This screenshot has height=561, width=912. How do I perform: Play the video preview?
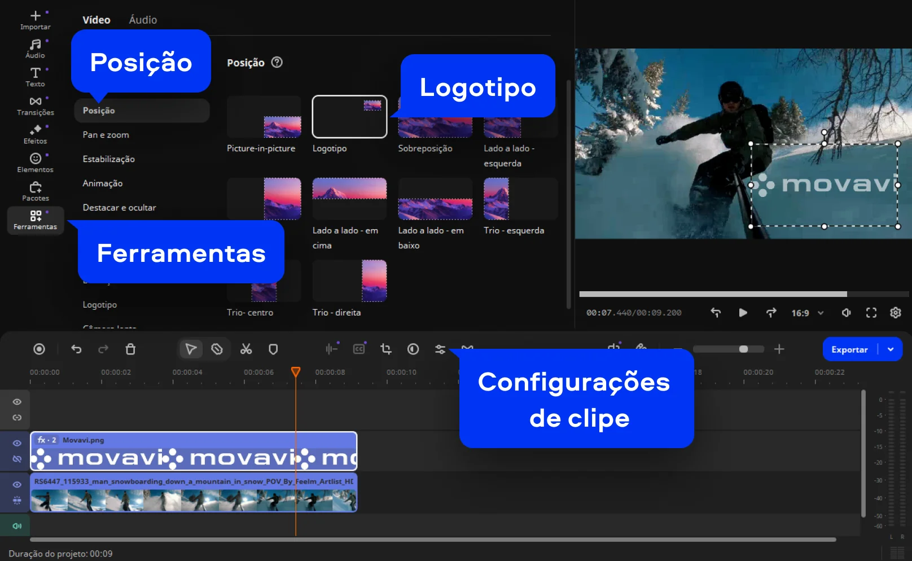(x=743, y=313)
